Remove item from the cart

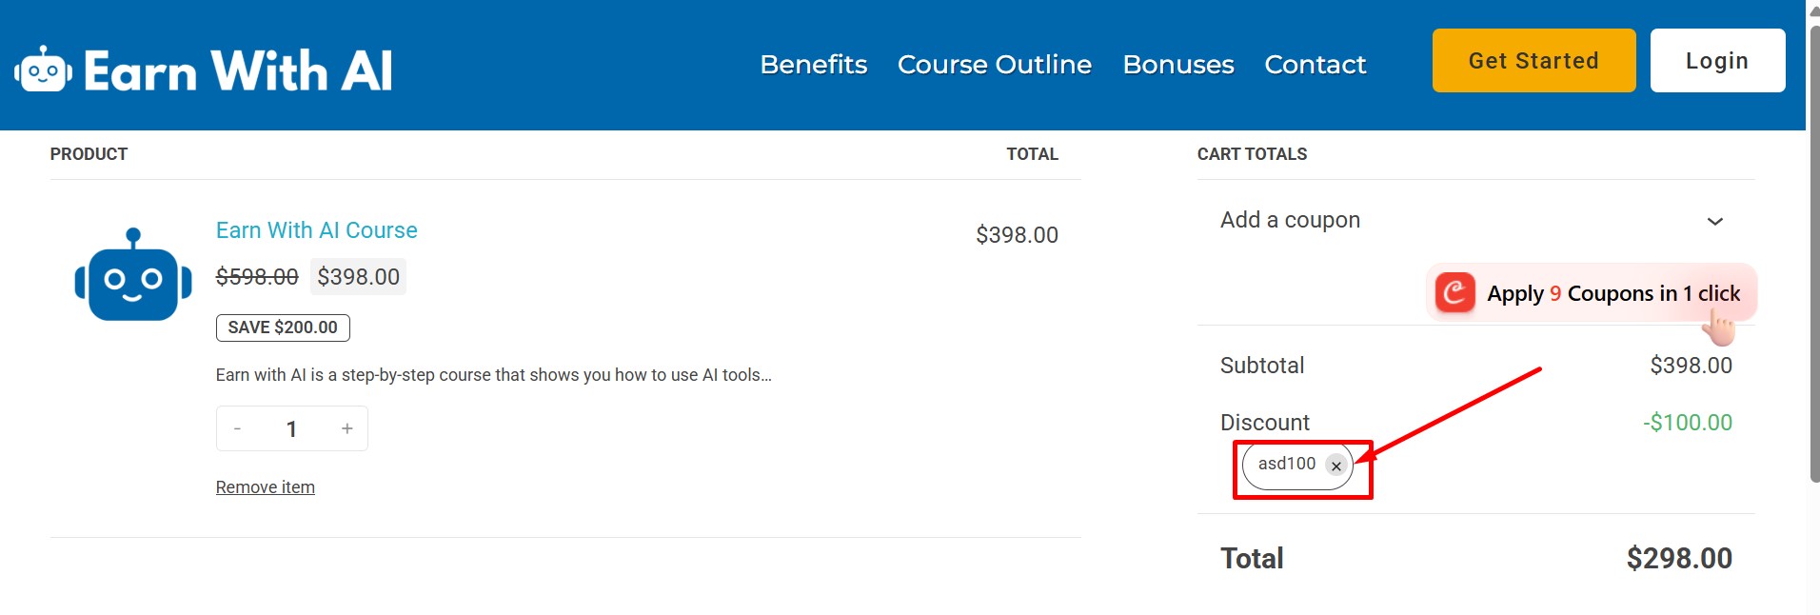(x=265, y=486)
